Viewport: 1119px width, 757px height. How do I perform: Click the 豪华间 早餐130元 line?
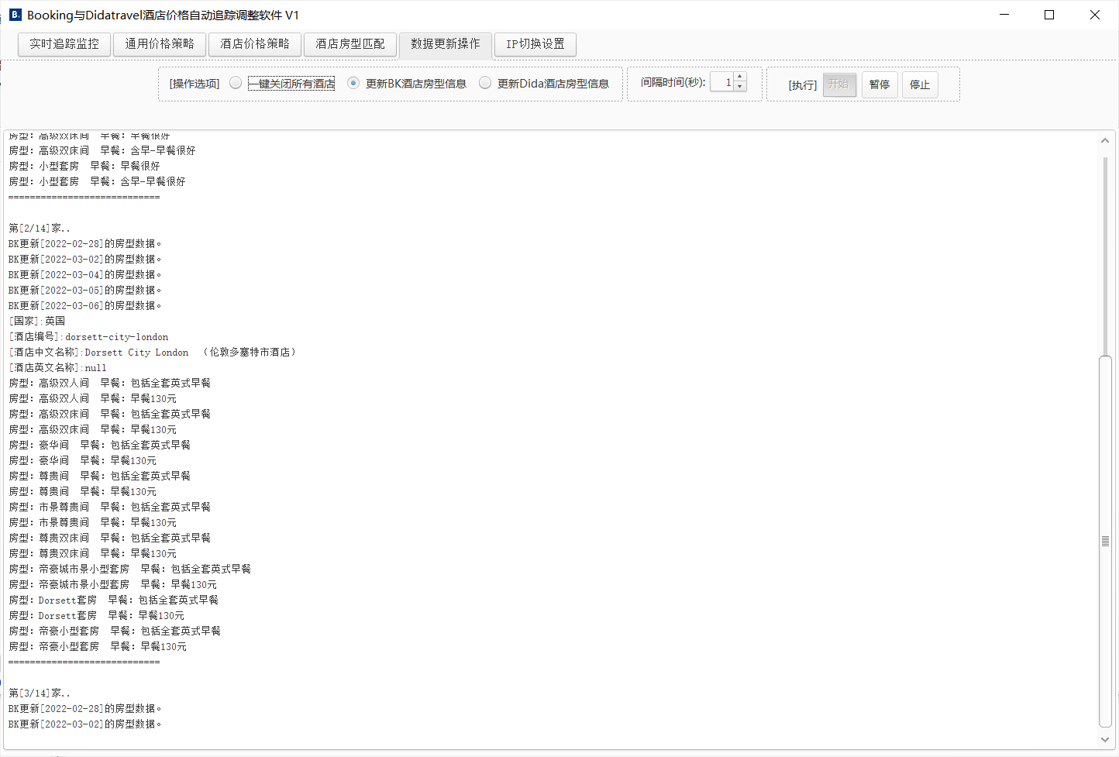[x=82, y=460]
